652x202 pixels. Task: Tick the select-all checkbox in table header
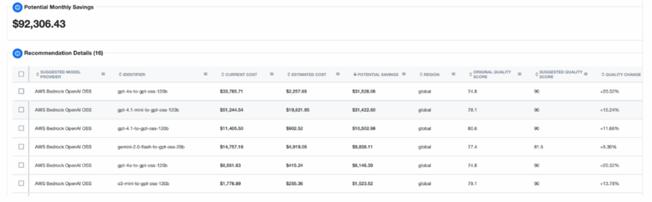[21, 74]
